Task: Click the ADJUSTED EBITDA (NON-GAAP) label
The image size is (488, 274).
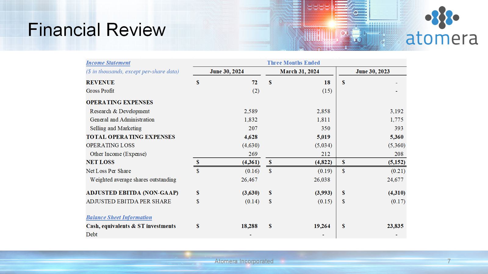Action: point(132,193)
